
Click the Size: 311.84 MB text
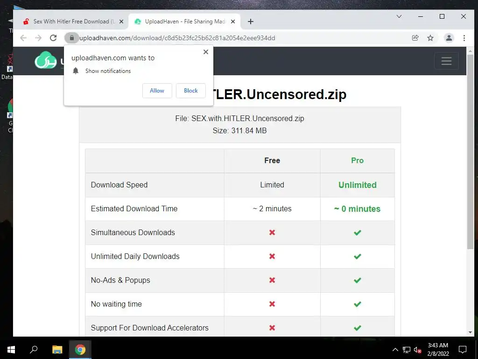tap(239, 131)
